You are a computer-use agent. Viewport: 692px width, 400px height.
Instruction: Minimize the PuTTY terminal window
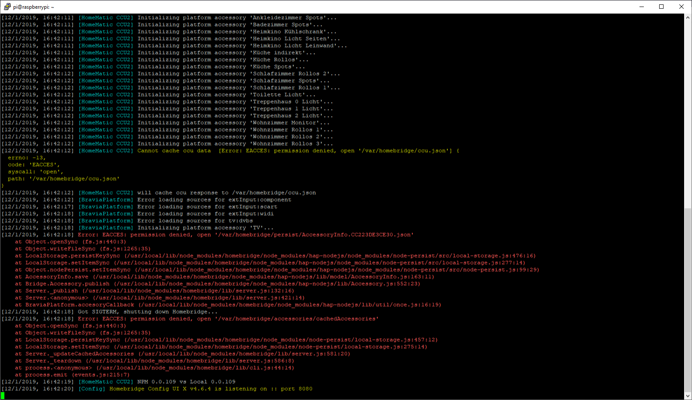click(x=642, y=7)
